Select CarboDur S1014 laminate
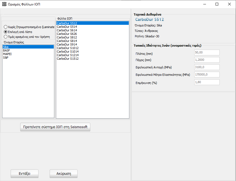 point(92,52)
